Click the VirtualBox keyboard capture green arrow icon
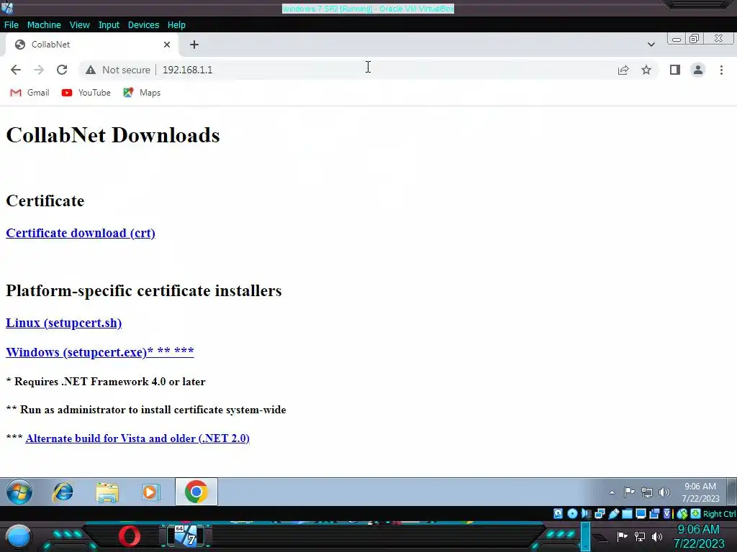Screen dimensions: 737x552 pyautogui.click(x=695, y=513)
